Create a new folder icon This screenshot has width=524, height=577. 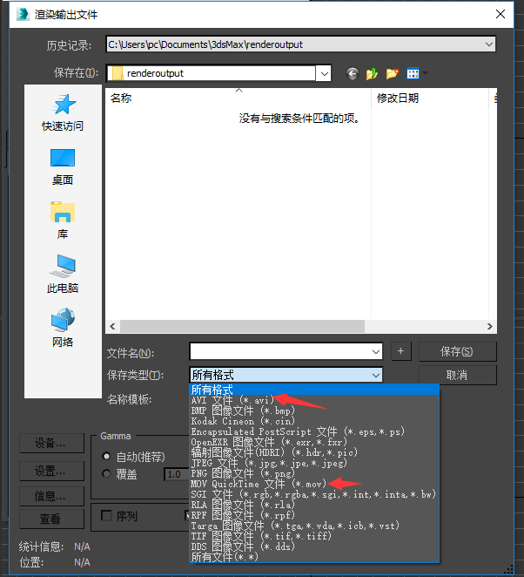[392, 73]
